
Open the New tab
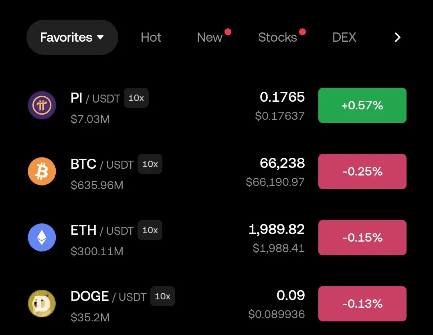click(210, 37)
